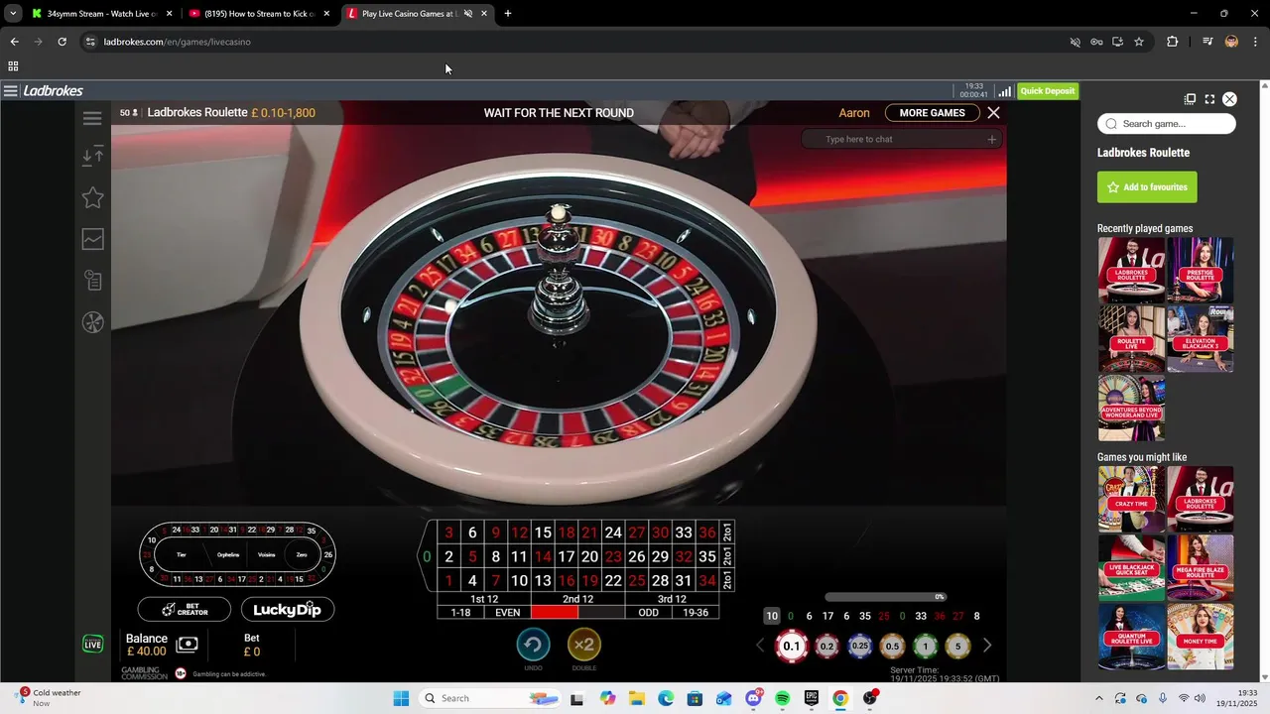Double the current bet with x2
The width and height of the screenshot is (1270, 714).
tap(583, 645)
